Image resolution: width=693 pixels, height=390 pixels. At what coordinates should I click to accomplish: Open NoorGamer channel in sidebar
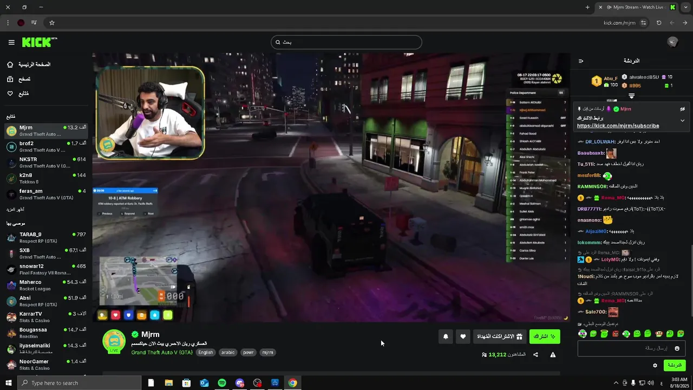[46, 365]
